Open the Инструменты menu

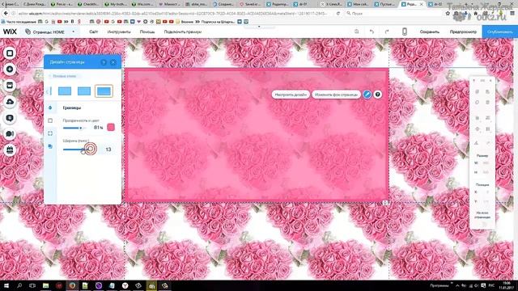tap(119, 32)
